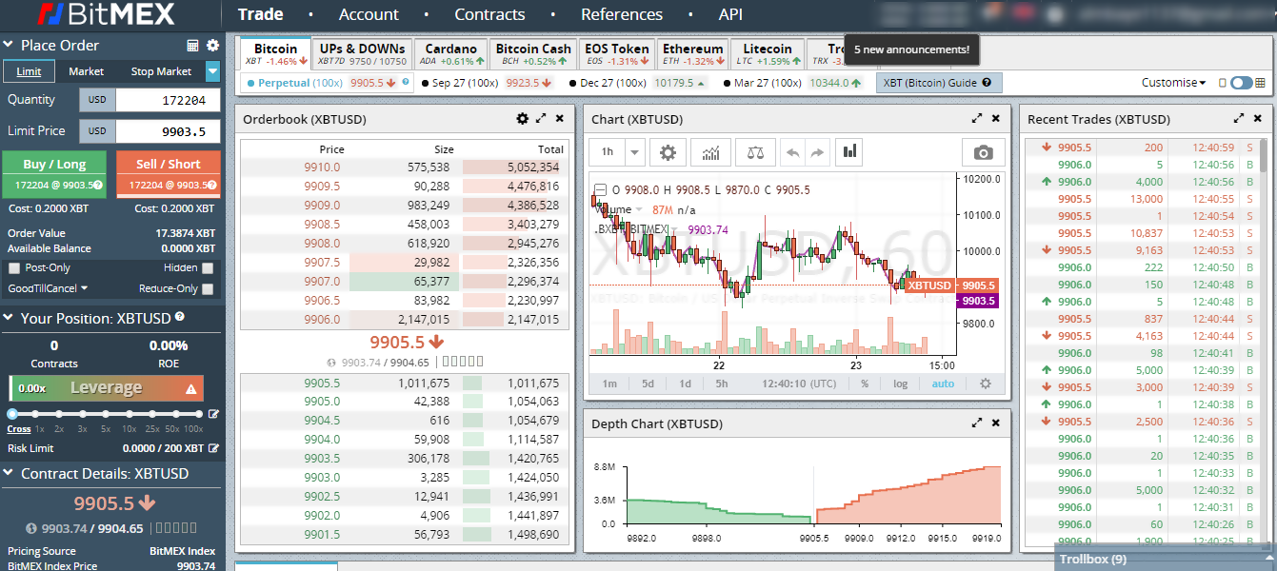The height and width of the screenshot is (571, 1277).
Task: Click the Leverage gradient bar
Action: (106, 388)
